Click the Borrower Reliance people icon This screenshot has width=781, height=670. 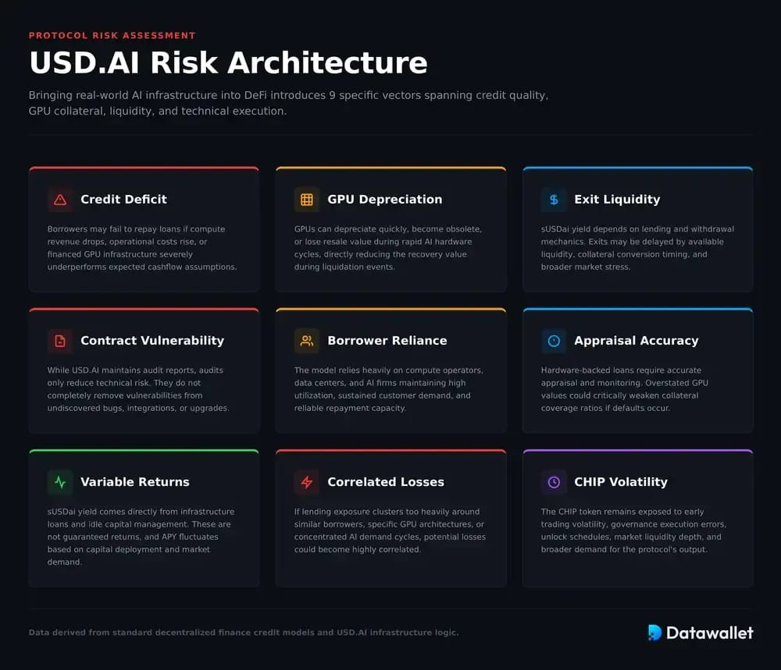click(307, 341)
